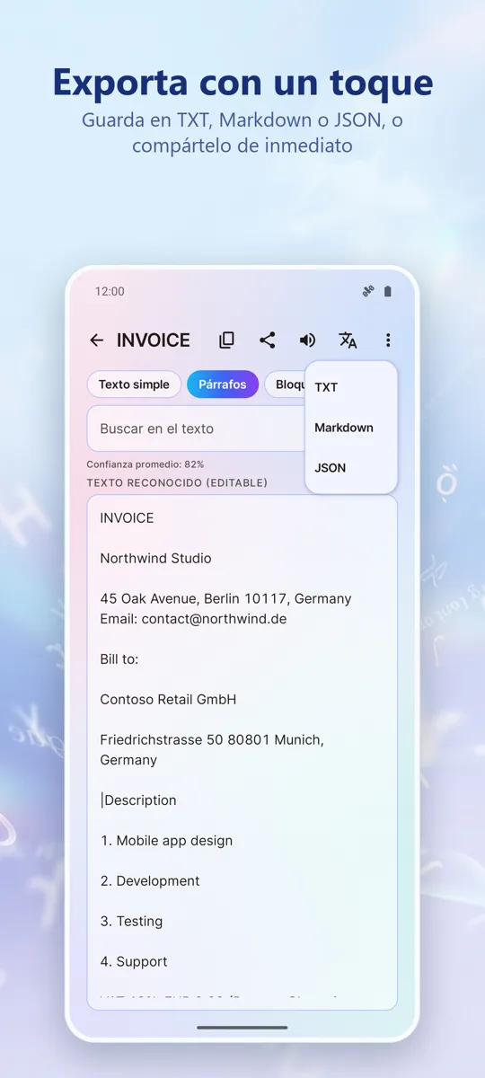The image size is (485, 1078).
Task: Open the translate icon
Action: coord(348,340)
